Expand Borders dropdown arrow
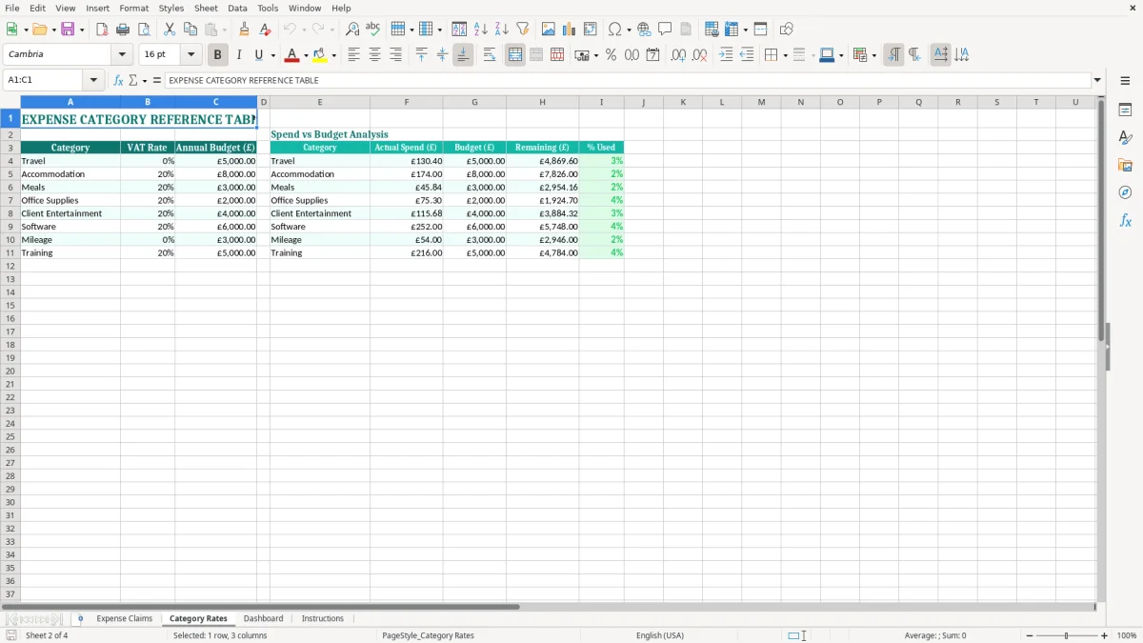Image resolution: width=1143 pixels, height=643 pixels. (785, 55)
